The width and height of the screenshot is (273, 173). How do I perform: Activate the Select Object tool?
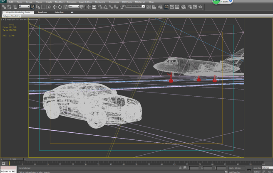tap(32, 7)
